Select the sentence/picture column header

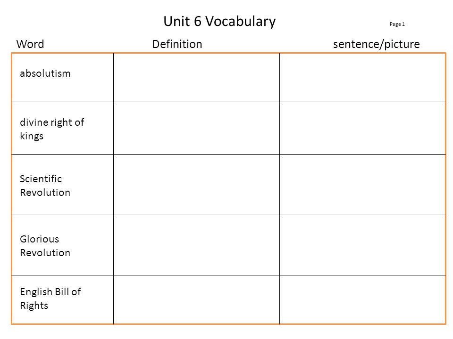[x=376, y=44]
